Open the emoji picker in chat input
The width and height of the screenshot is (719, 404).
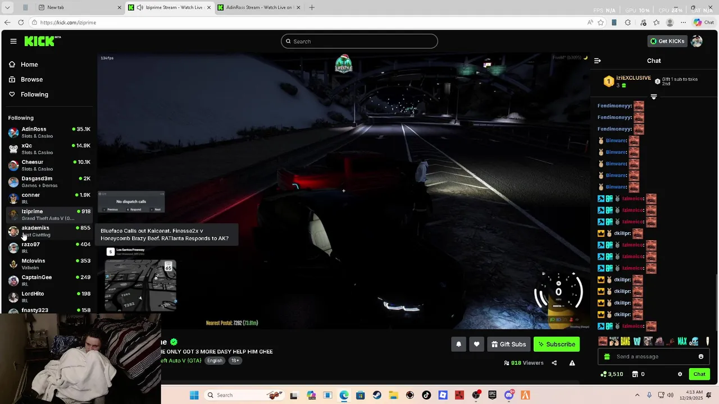pyautogui.click(x=701, y=356)
